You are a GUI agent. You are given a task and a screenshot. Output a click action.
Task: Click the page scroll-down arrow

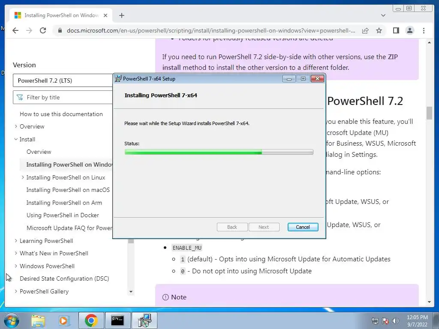(429, 302)
